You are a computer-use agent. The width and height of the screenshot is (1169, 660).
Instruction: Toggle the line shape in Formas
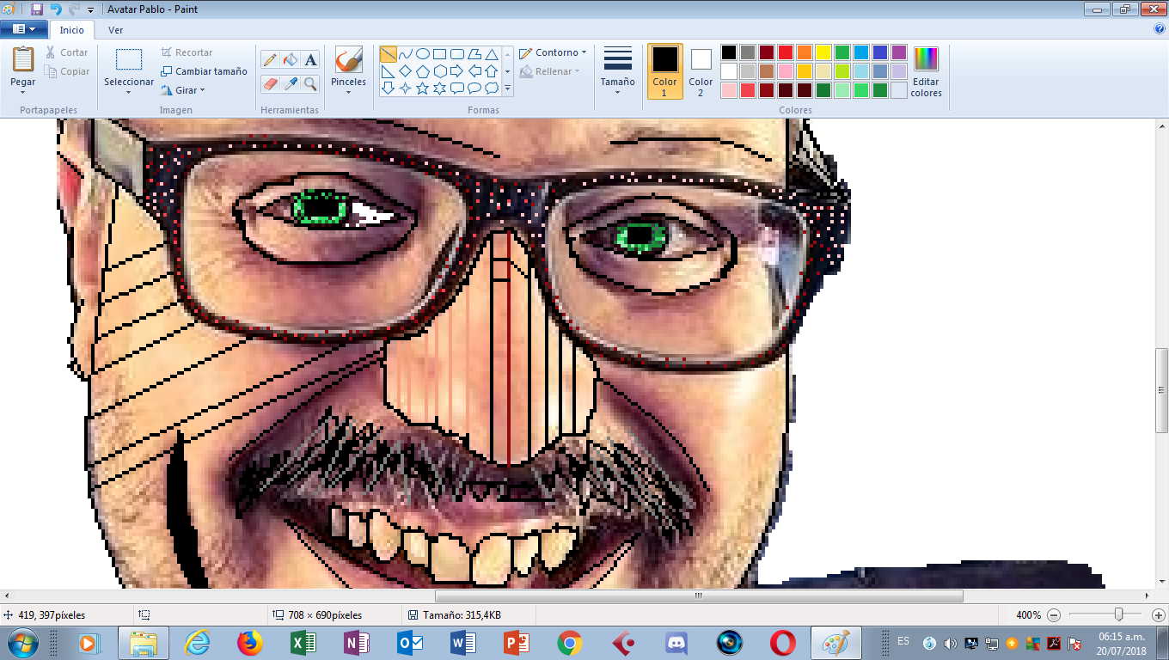click(x=388, y=54)
